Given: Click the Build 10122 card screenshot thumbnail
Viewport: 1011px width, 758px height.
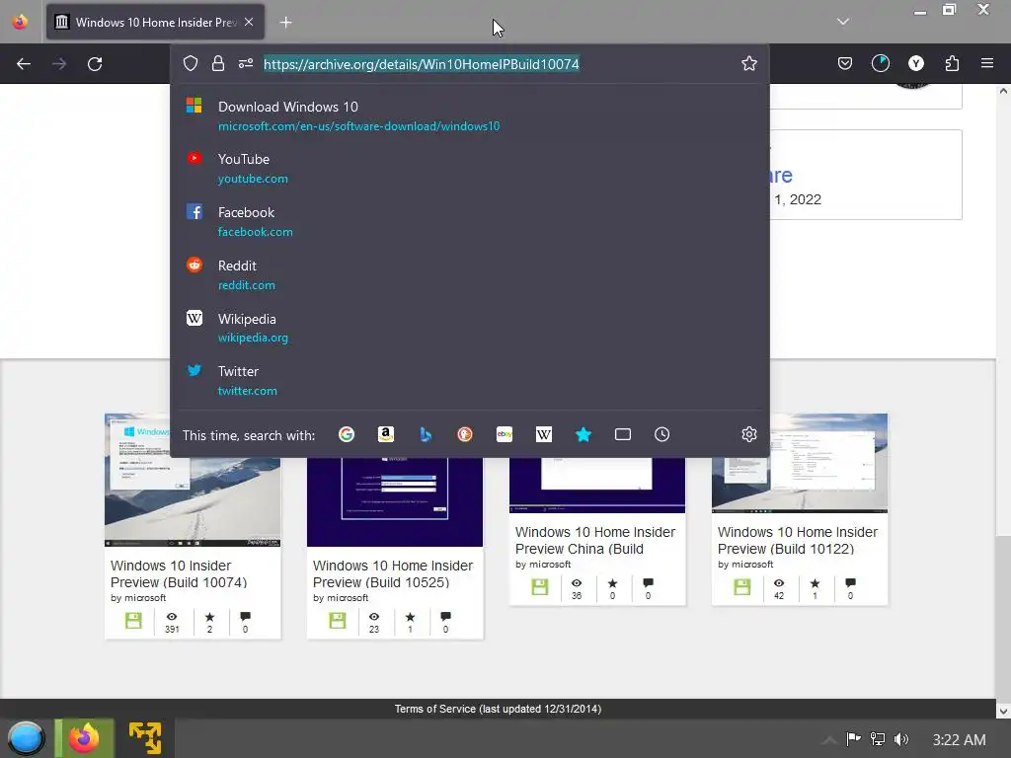Looking at the screenshot, I should [800, 485].
